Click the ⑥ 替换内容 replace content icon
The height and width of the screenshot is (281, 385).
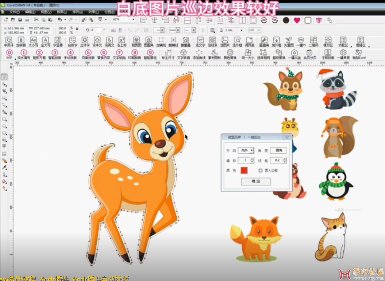(x=104, y=54)
